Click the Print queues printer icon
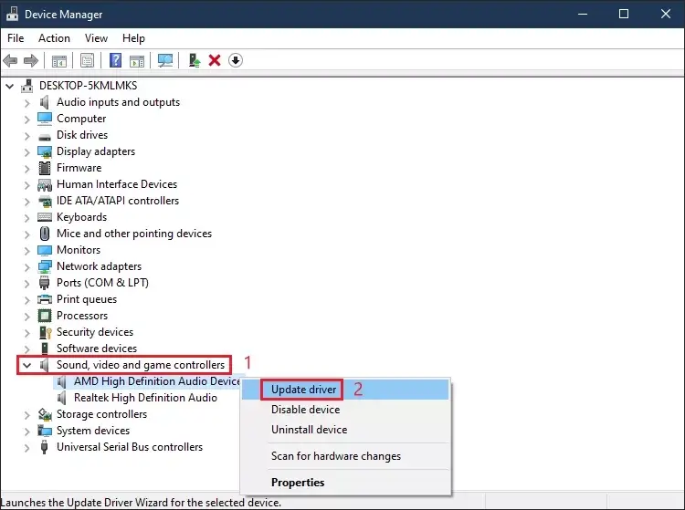The width and height of the screenshot is (685, 510). pos(45,300)
